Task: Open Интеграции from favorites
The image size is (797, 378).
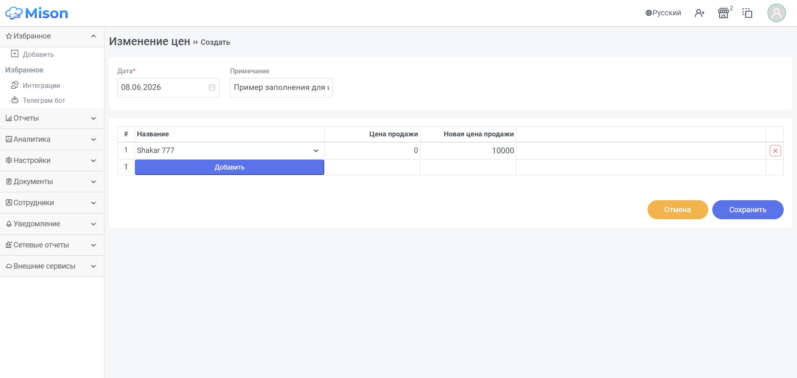Action: click(x=36, y=85)
